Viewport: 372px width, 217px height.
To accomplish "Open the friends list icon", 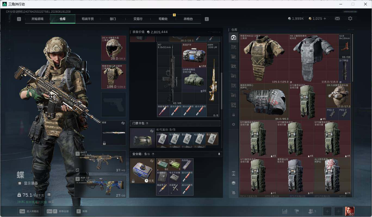I will (312, 211).
